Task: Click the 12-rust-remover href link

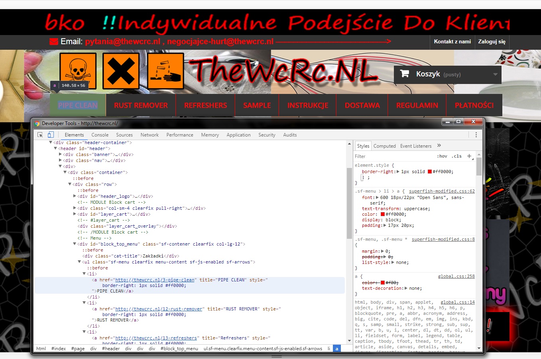Action: click(159, 309)
